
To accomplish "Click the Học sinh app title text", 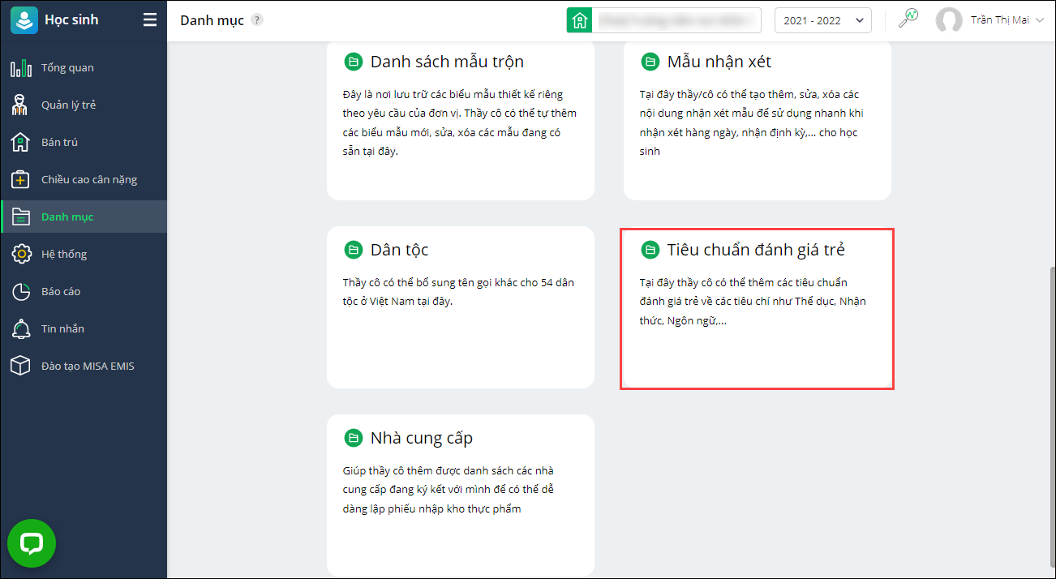I will [71, 19].
